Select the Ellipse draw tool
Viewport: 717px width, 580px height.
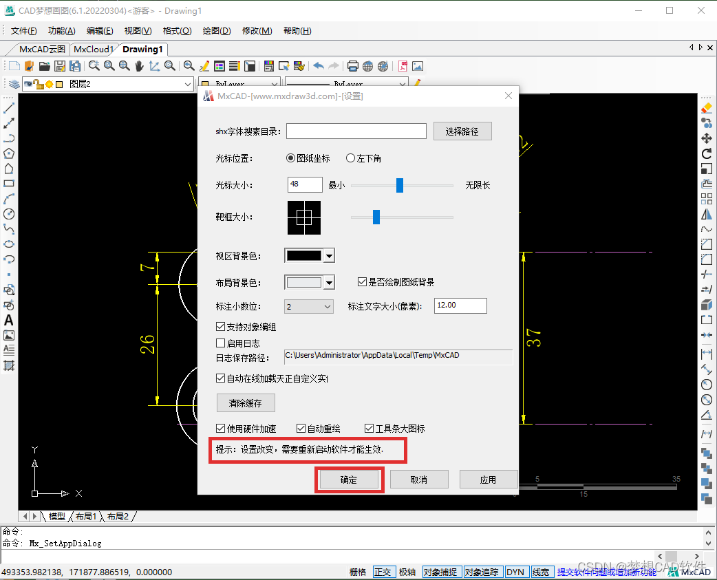tap(9, 244)
